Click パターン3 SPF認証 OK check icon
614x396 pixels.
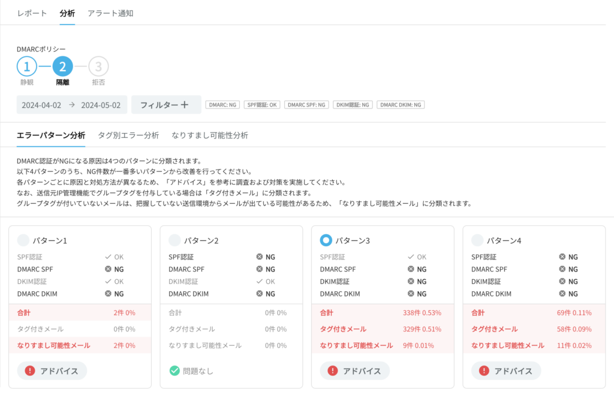pyautogui.click(x=411, y=256)
